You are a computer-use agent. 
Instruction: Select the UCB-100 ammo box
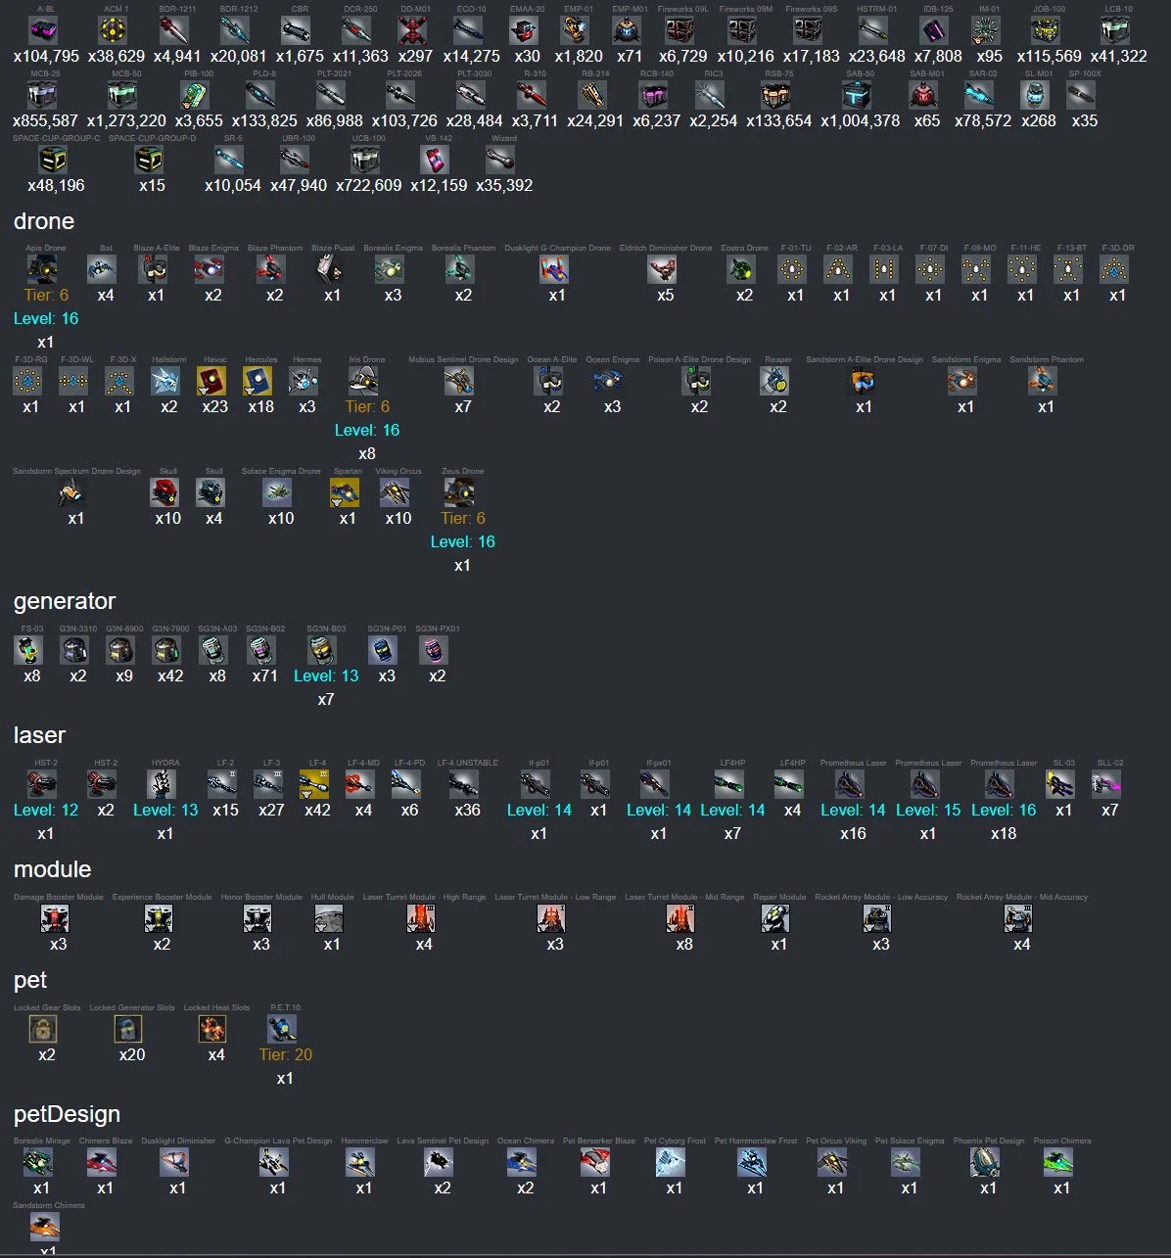pos(366,160)
